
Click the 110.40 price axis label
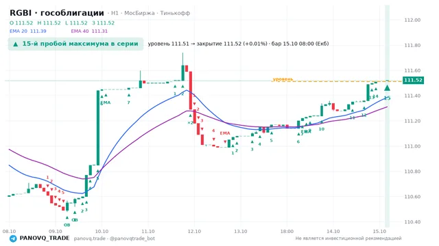412,222
